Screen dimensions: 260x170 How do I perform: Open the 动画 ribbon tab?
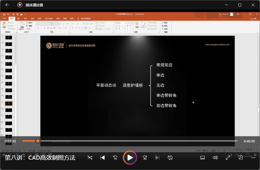[39, 18]
